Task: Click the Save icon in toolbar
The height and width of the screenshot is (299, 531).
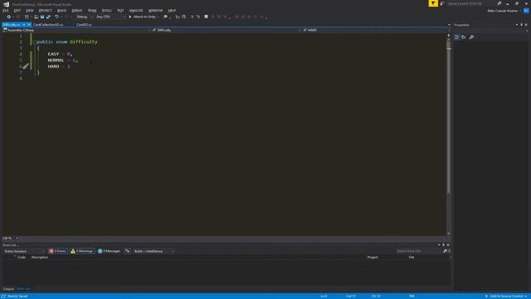Action: coord(42,17)
